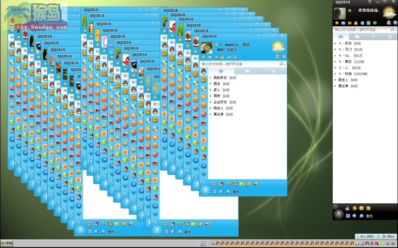Open skin color icon in black QQ window
This screenshot has width=398, height=248.
pos(395,23)
